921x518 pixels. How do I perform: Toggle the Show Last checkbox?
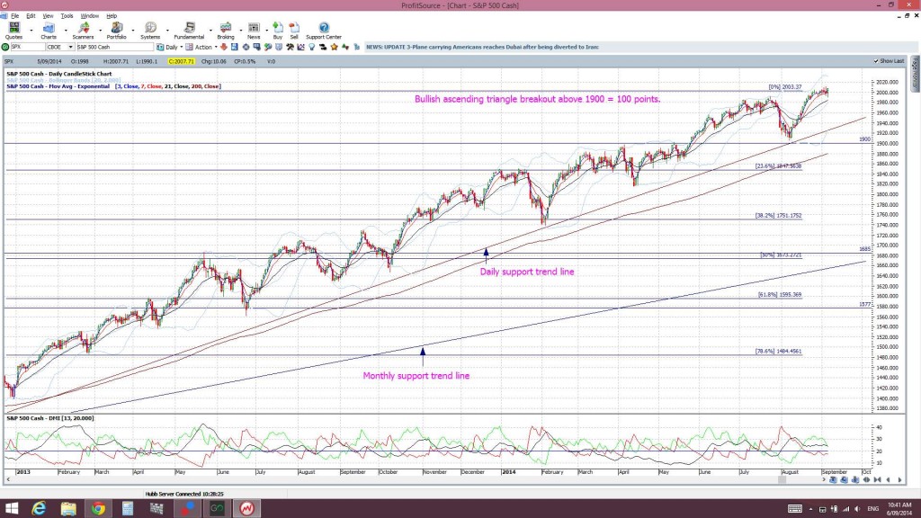pos(875,61)
